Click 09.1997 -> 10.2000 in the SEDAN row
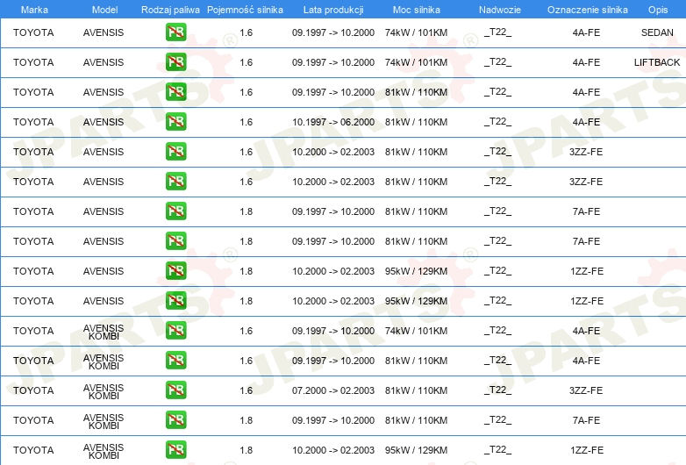This screenshot has width=686, height=465. tap(333, 32)
